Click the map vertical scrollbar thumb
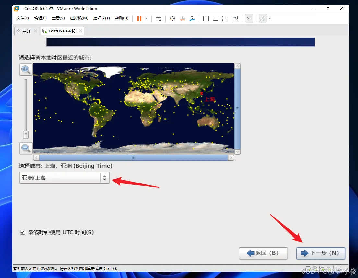This screenshot has height=278, width=358. point(237,109)
